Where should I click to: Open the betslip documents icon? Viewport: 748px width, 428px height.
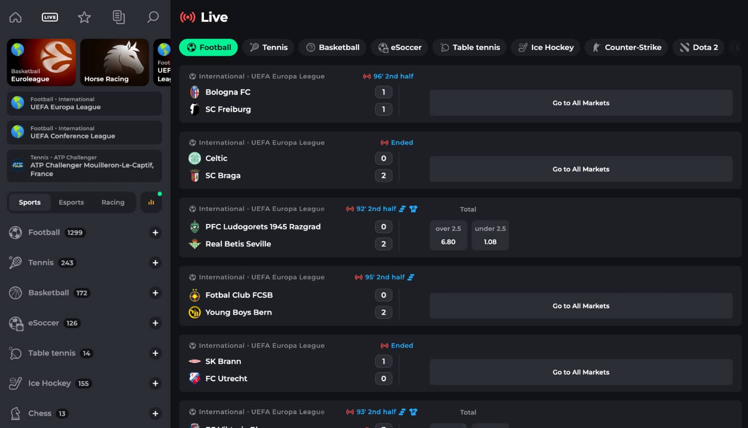(x=119, y=16)
